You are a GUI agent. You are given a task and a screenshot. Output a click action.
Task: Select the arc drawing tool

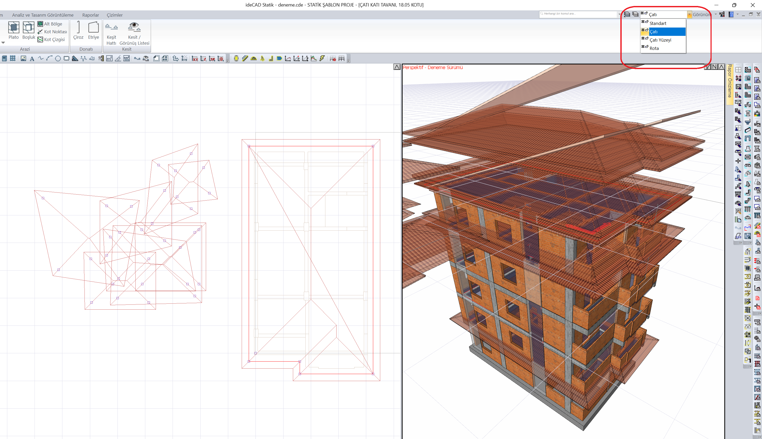(49, 58)
